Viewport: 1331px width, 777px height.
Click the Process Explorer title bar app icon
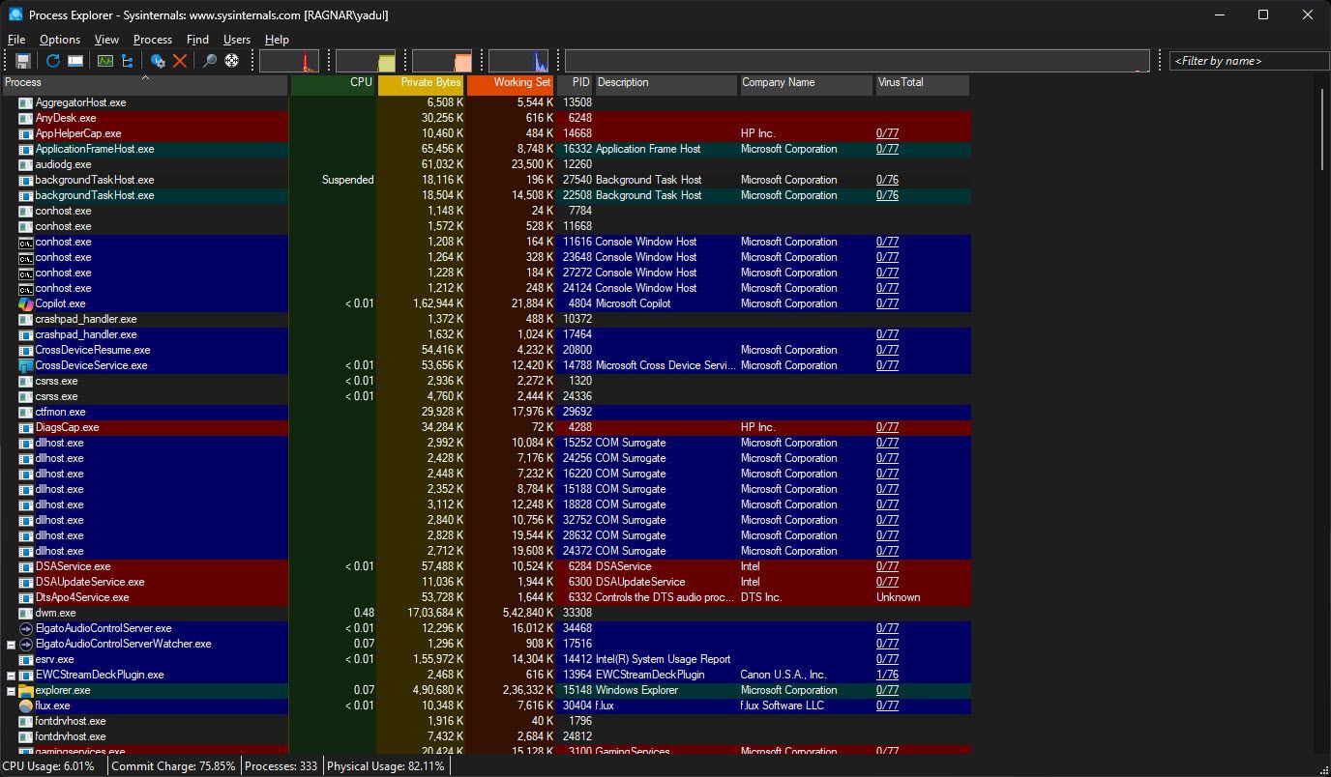(15, 14)
